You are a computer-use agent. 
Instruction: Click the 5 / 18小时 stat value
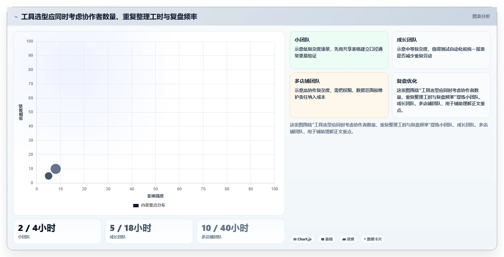(131, 228)
